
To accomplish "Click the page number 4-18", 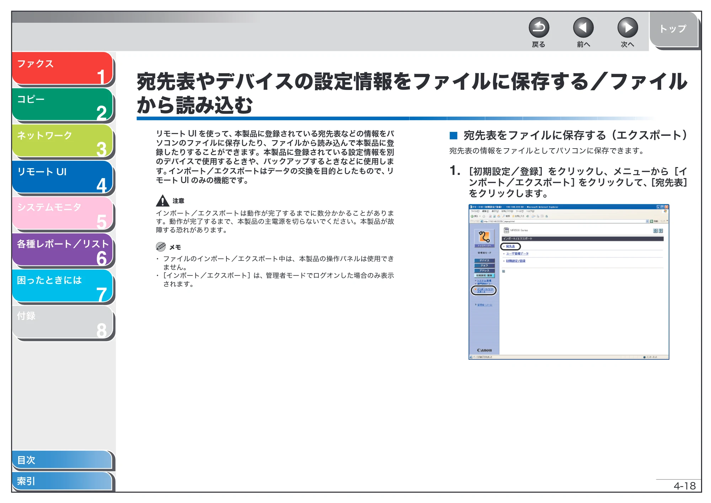I will [x=684, y=486].
